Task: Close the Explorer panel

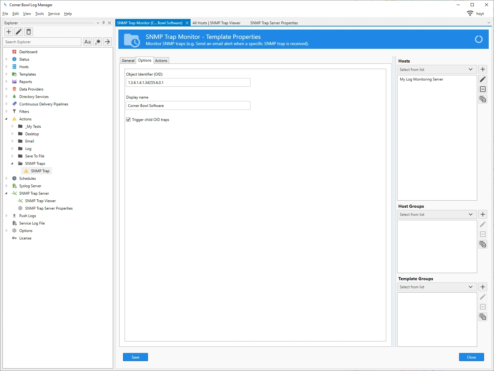Action: [x=110, y=23]
